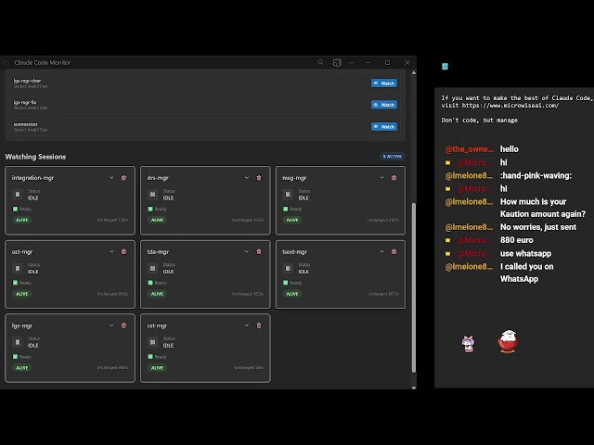Viewport: 594px width, 445px height.
Task: Click the ALIVE badge on integration-mgr
Action: coord(22,220)
